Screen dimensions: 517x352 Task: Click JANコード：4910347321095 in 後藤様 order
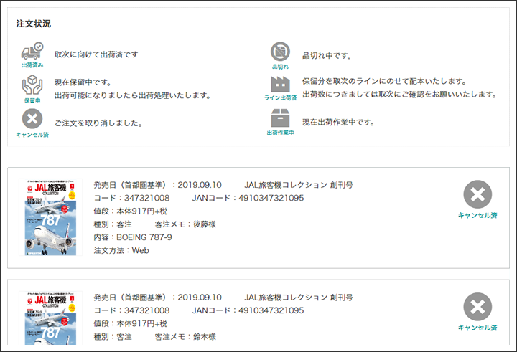pos(248,198)
